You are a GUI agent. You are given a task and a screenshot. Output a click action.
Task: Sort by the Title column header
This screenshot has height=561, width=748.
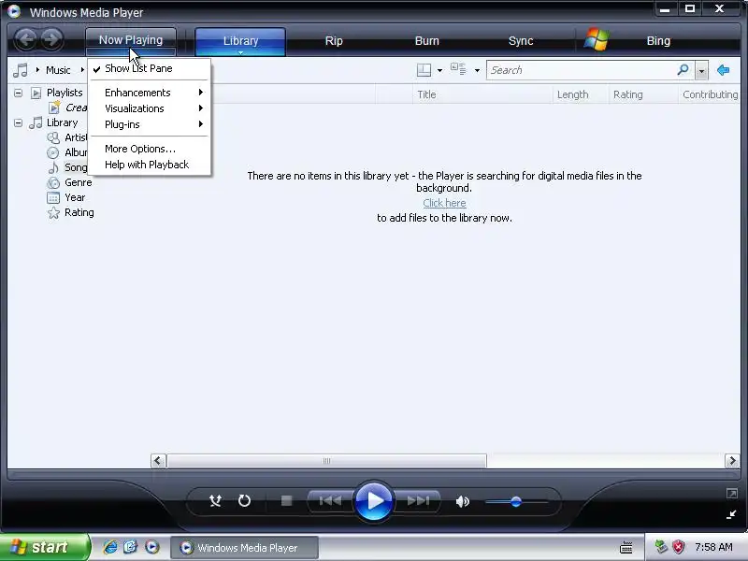pos(482,94)
